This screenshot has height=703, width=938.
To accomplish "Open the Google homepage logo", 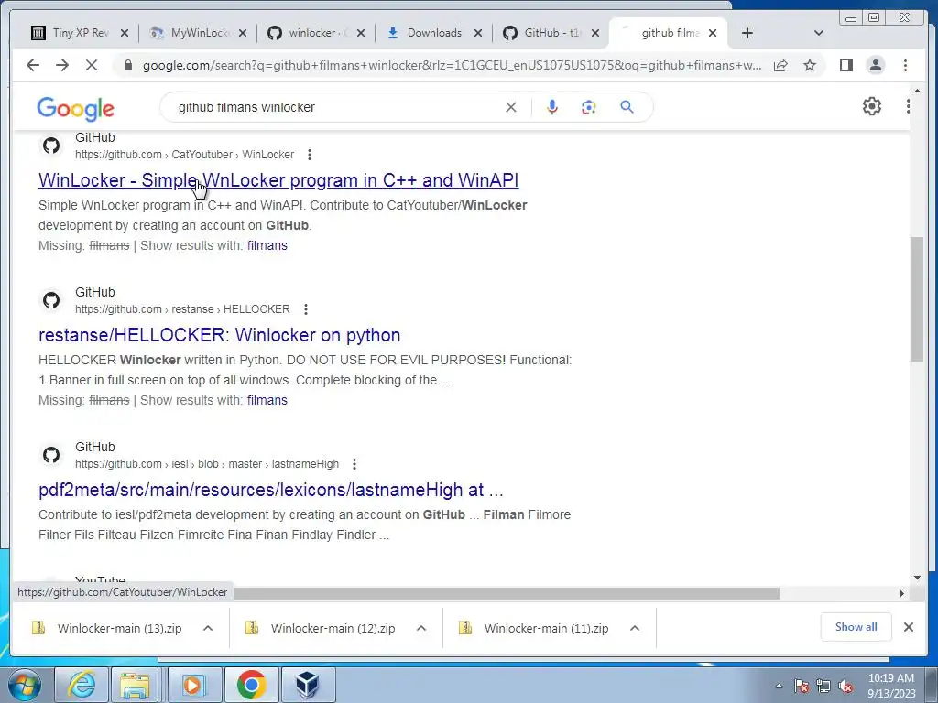I will coord(75,108).
